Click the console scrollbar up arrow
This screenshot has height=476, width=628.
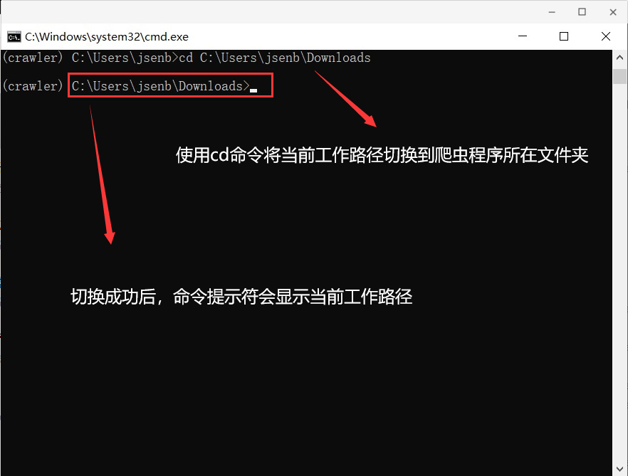[x=619, y=57]
